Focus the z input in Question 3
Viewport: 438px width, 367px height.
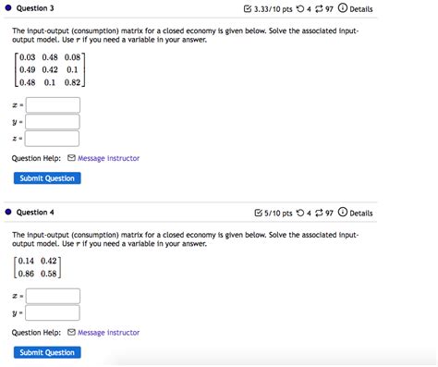click(52, 139)
